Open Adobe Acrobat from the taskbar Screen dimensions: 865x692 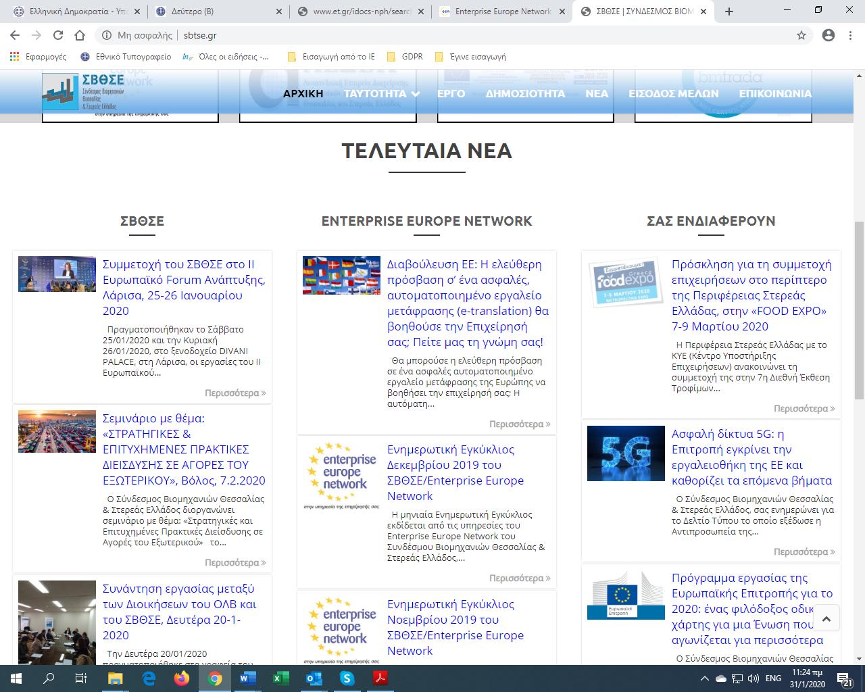click(380, 678)
